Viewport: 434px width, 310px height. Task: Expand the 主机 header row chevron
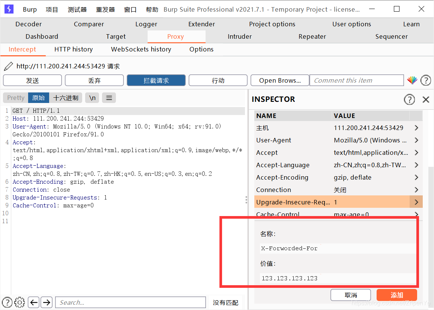pos(416,128)
